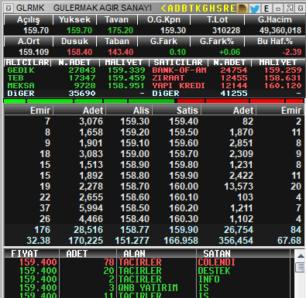This screenshot has height=298, width=306.
Task: Click the yellow 'H' letter in title bar
Action: [x=212, y=9]
